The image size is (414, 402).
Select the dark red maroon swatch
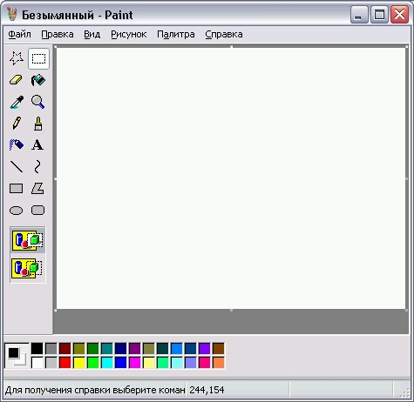(x=65, y=349)
